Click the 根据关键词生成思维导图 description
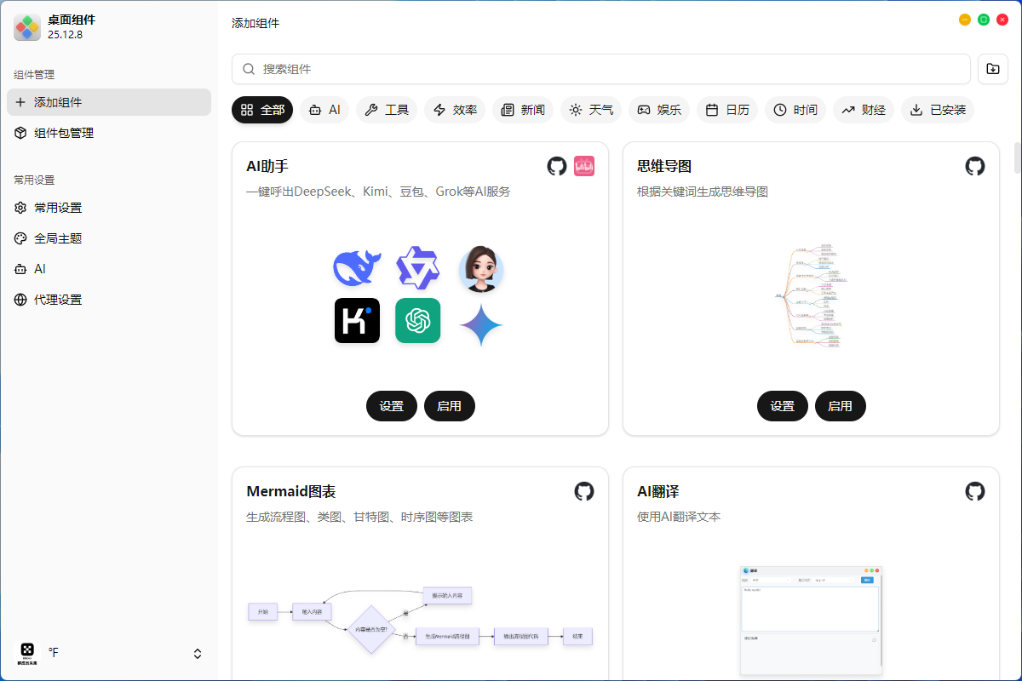The width and height of the screenshot is (1022, 681). point(703,192)
